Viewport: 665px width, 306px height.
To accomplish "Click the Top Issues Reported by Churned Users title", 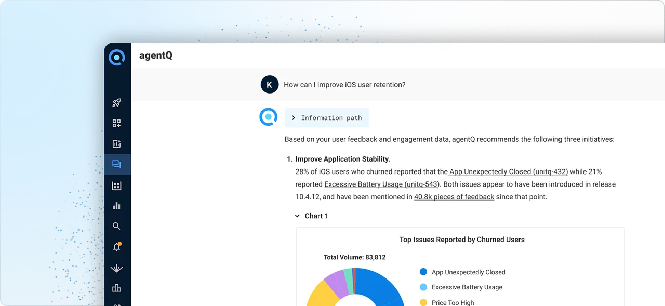I will point(462,240).
